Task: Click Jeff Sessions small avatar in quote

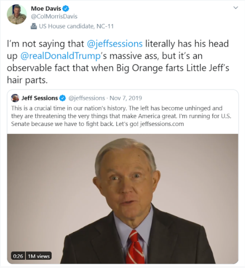Action: coord(15,98)
